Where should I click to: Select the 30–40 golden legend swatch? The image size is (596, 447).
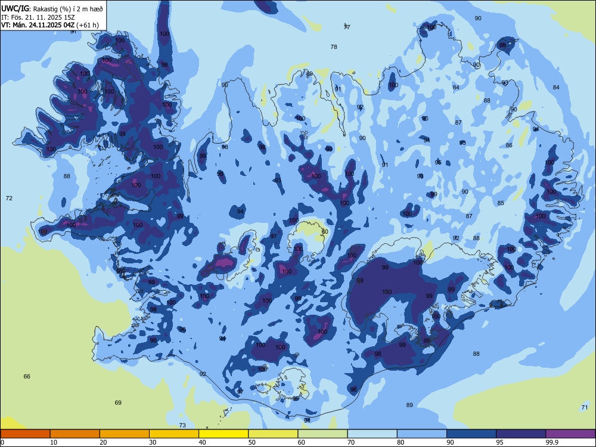174,434
